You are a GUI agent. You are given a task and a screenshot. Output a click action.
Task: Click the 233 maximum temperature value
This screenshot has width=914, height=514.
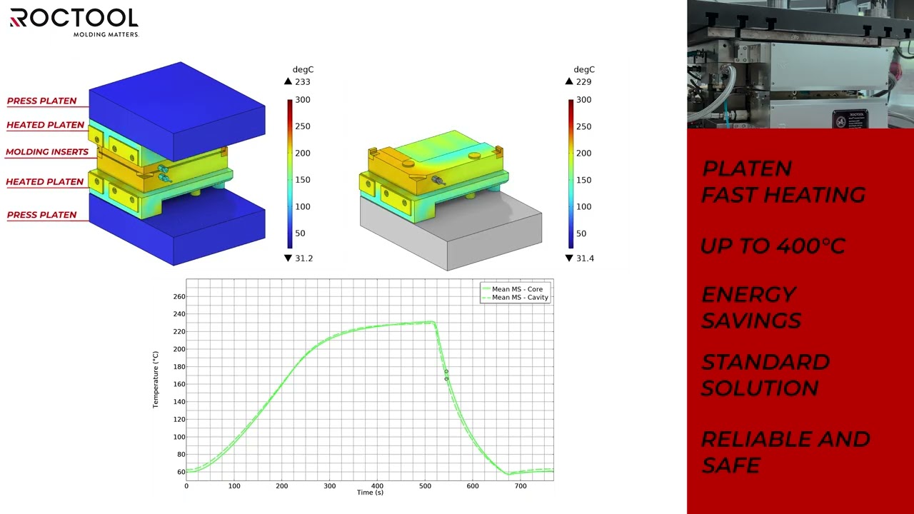coord(303,82)
